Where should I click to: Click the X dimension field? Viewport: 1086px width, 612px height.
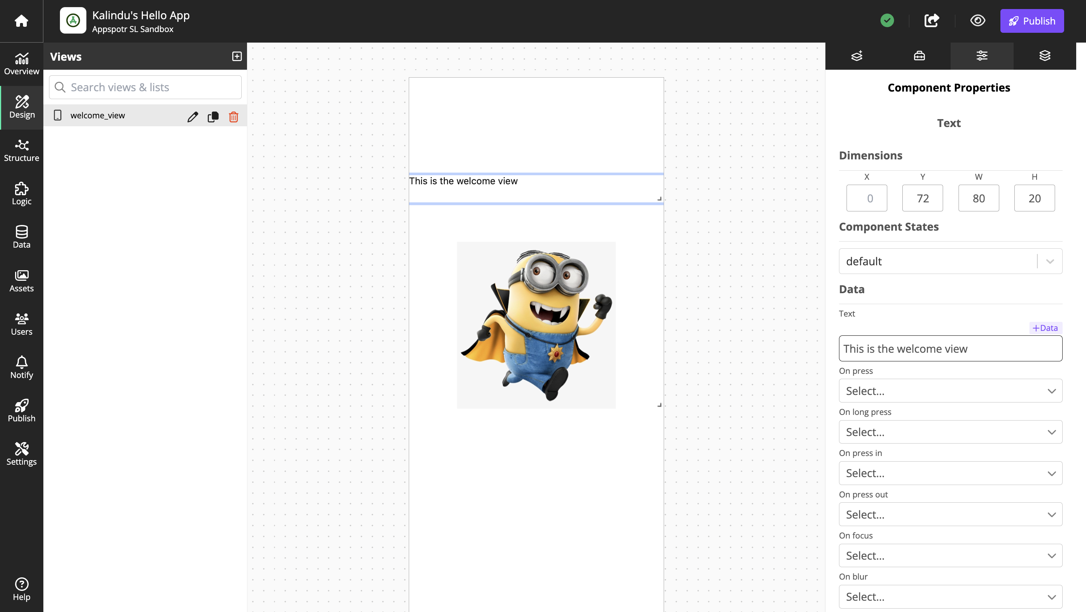tap(867, 198)
